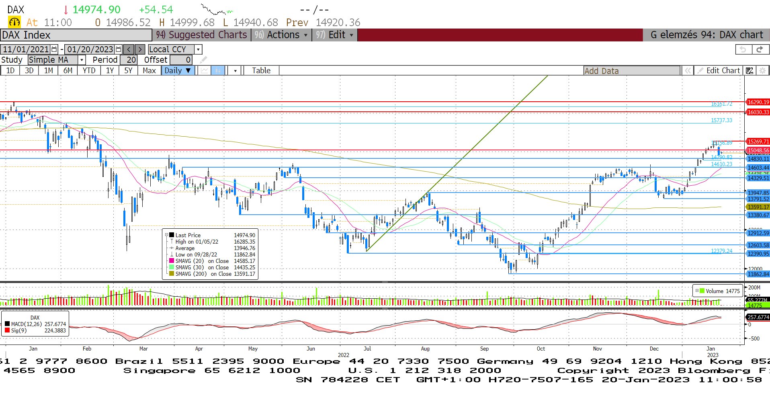The width and height of the screenshot is (770, 402).
Task: Switch to Table view
Action: (x=261, y=71)
